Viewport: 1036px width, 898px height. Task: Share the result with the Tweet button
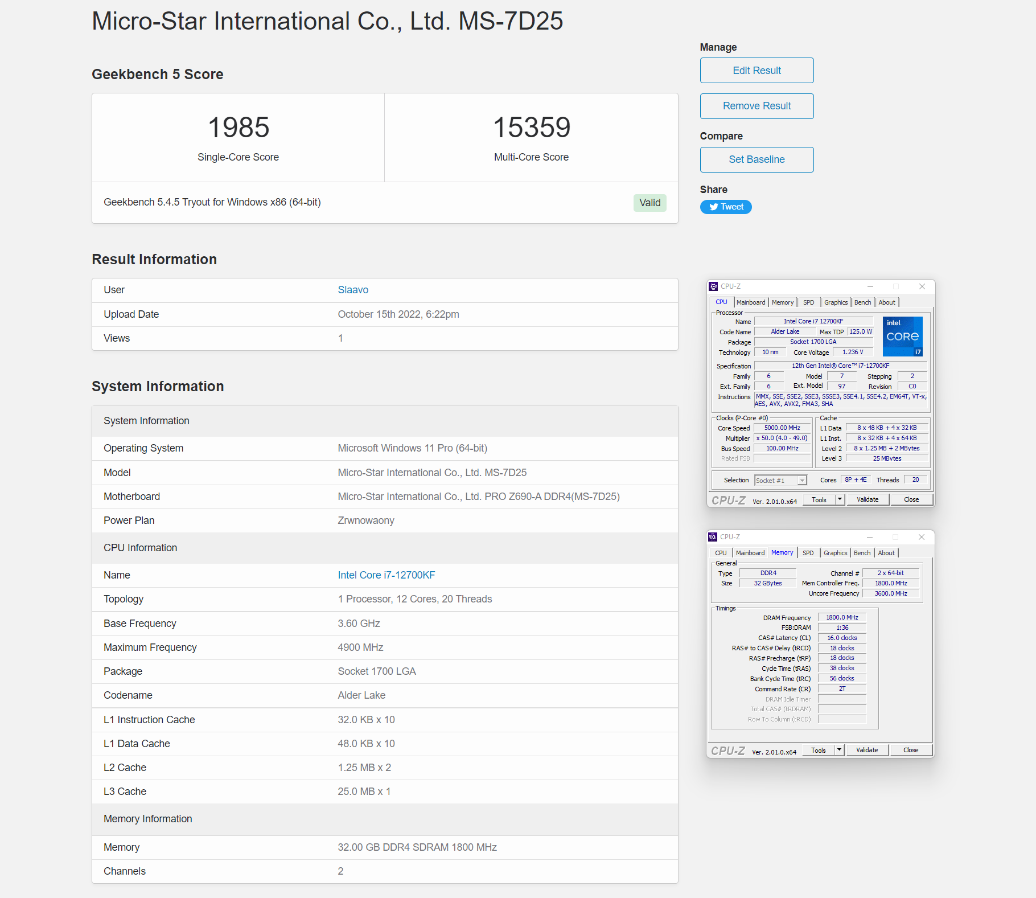726,207
